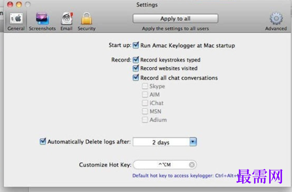The image size is (292, 192).
Task: Open the Screenshots settings pane
Action: pyautogui.click(x=42, y=21)
